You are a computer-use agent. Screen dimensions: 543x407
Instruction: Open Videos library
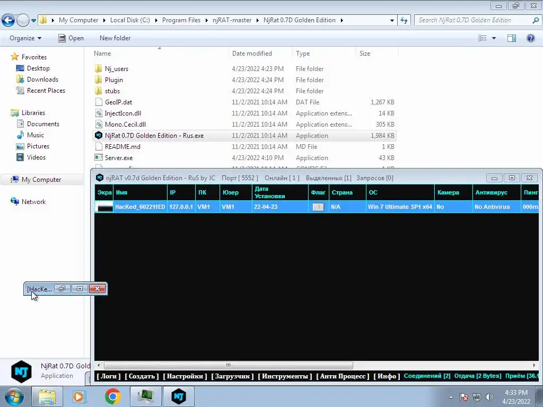[x=36, y=157]
